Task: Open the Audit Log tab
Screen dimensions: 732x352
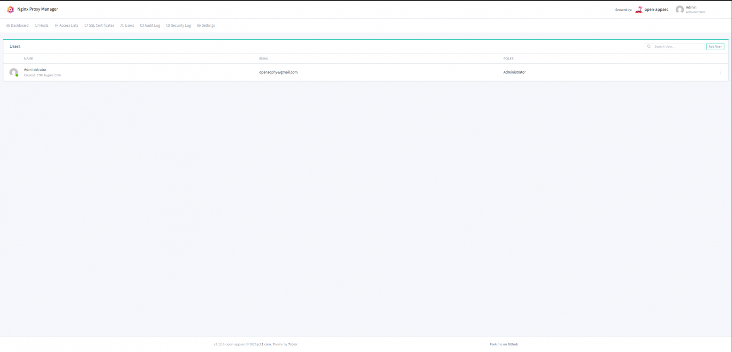Action: (x=150, y=25)
